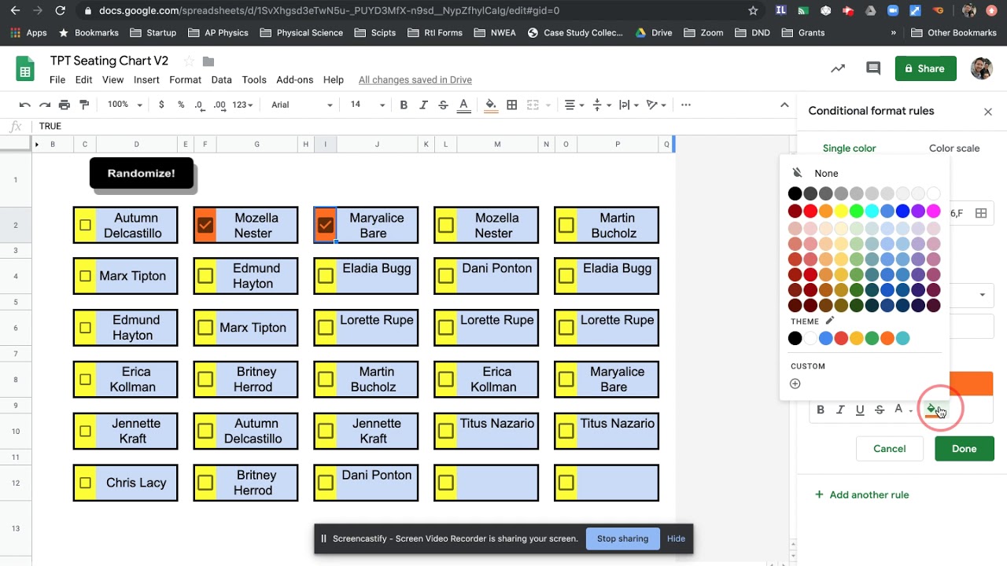Toggle bold in main toolbar
Image resolution: width=1007 pixels, height=566 pixels.
click(404, 105)
